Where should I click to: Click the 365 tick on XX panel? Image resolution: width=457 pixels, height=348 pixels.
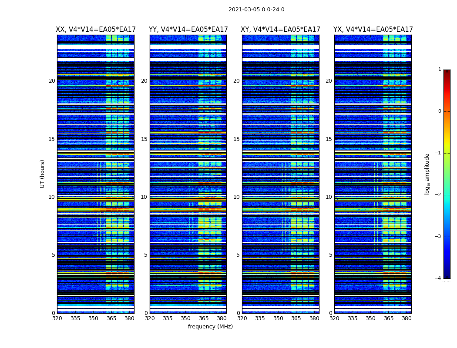tap(111, 318)
